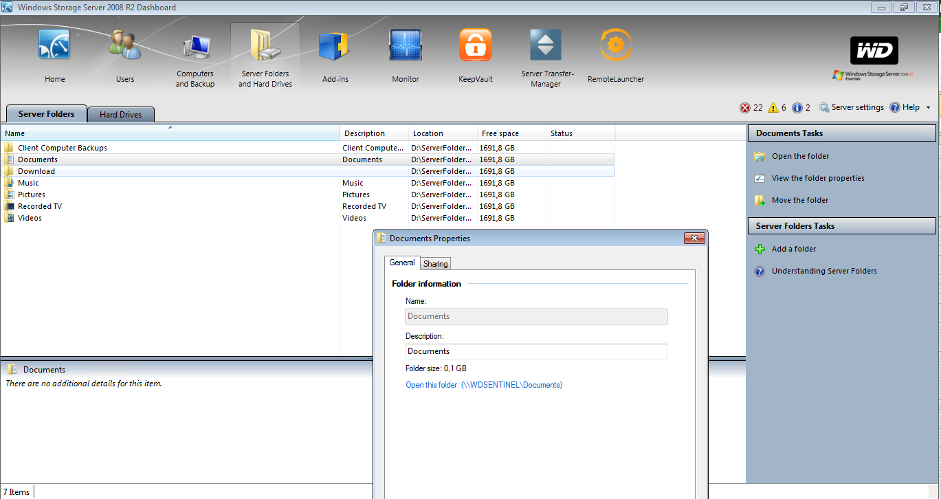This screenshot has height=499, width=941.
Task: Click View the folder properties link
Action: tap(818, 179)
